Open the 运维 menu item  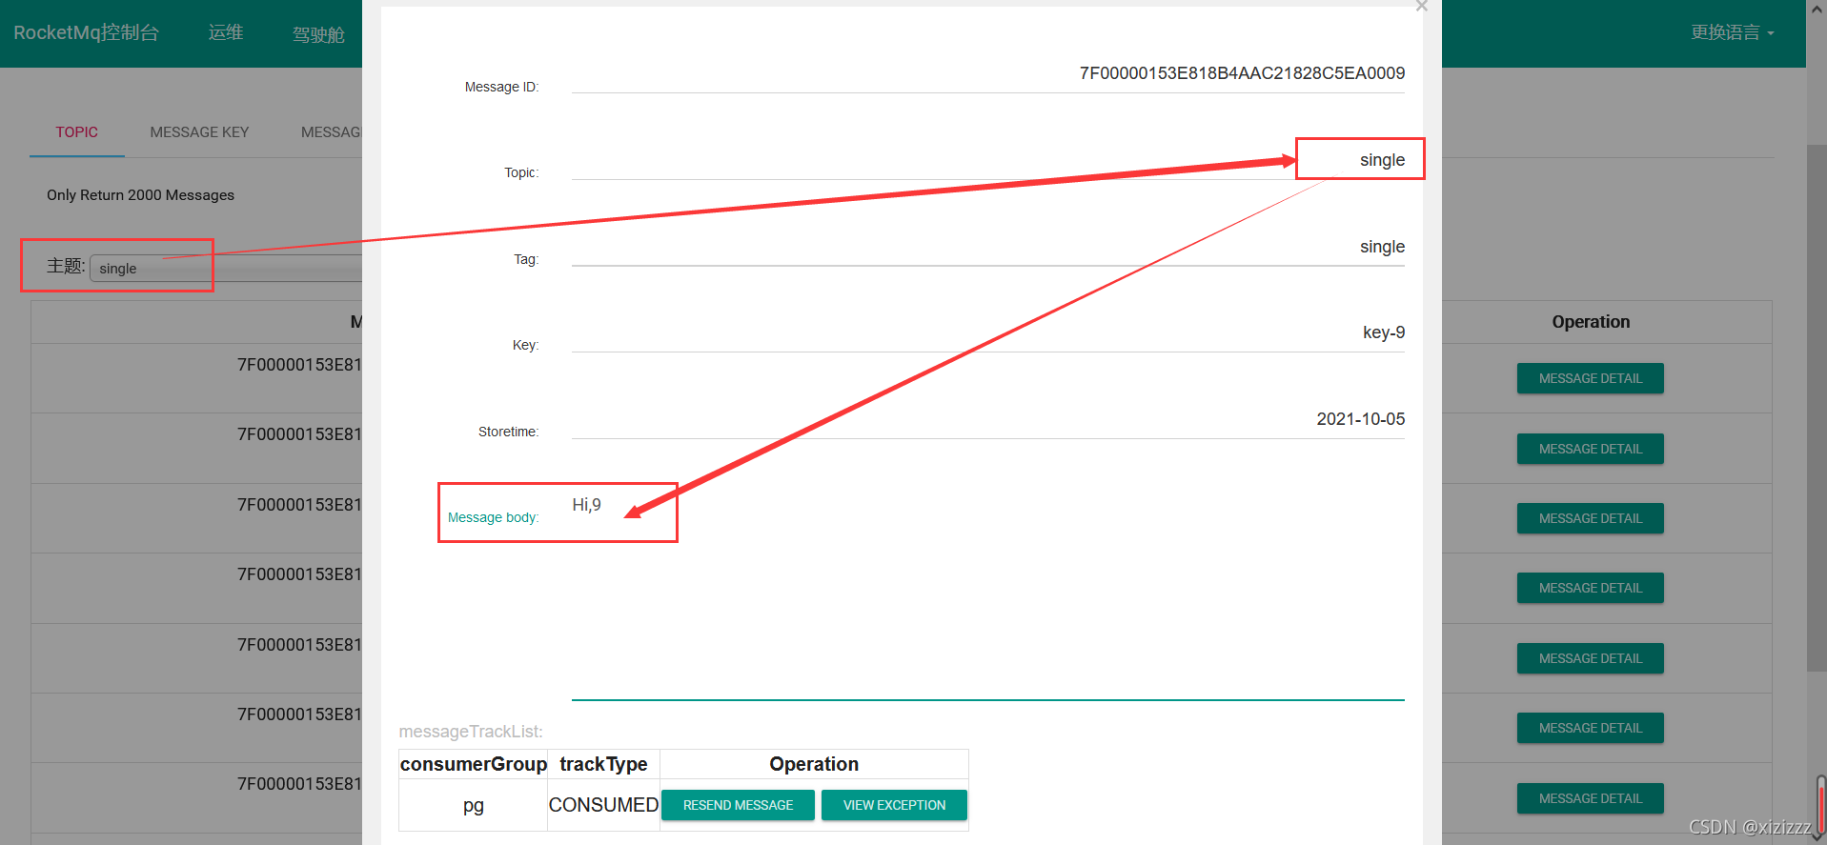[x=226, y=32]
